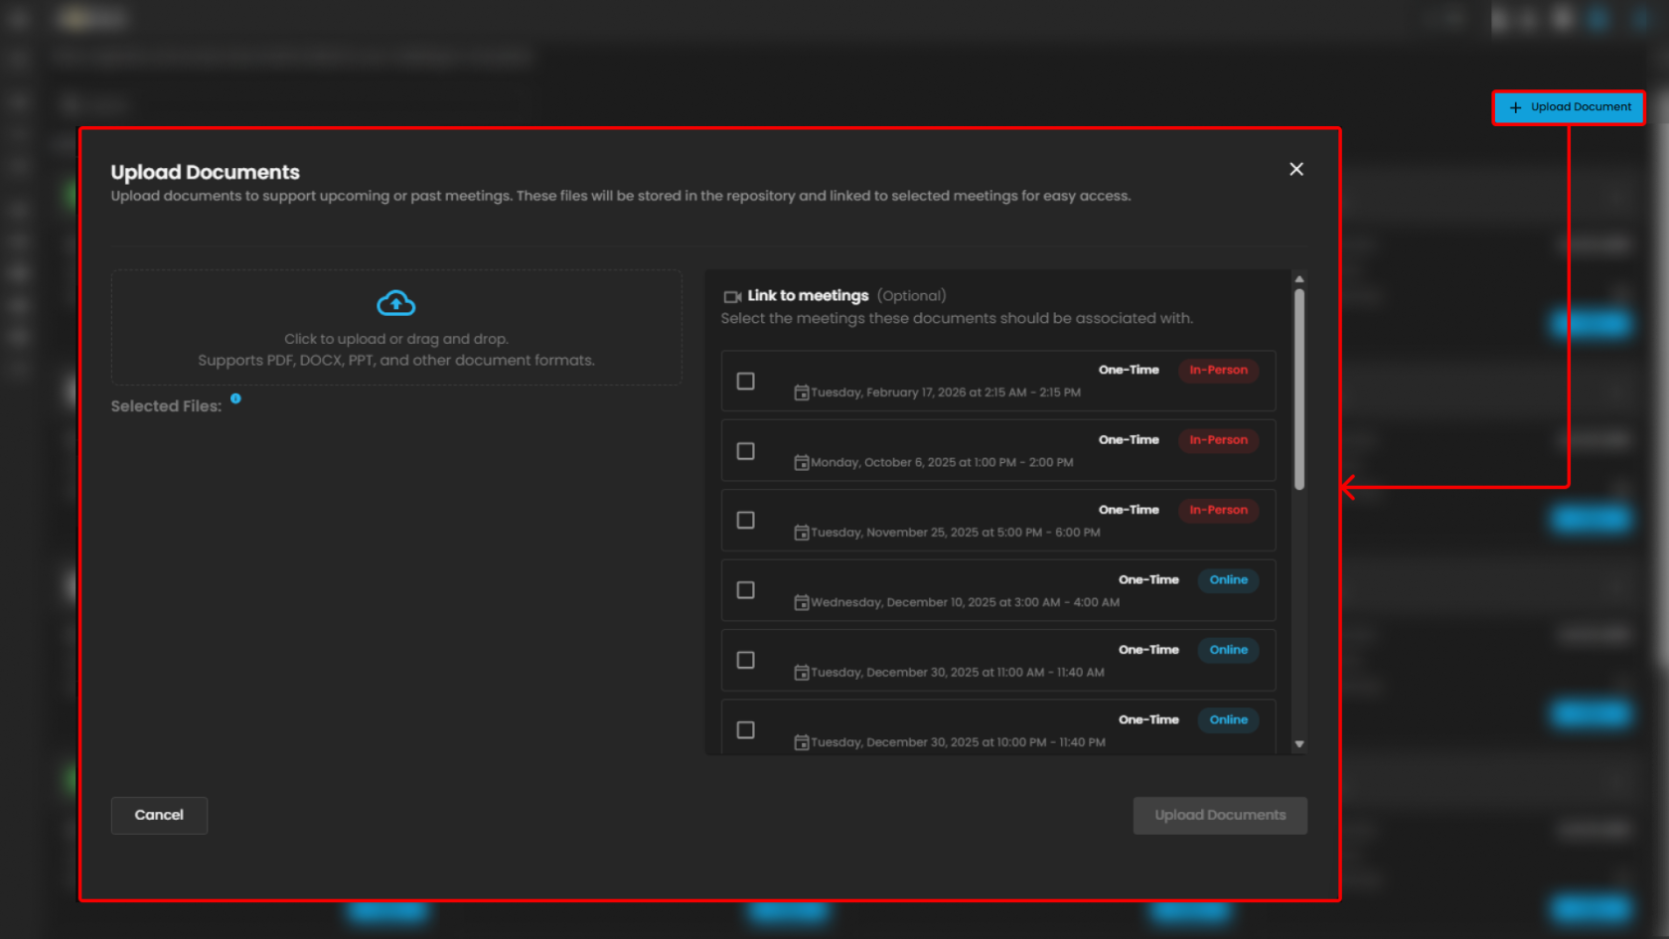Click the video camera icon by Link to meetings
Screen dimensions: 1669x939
(x=732, y=297)
